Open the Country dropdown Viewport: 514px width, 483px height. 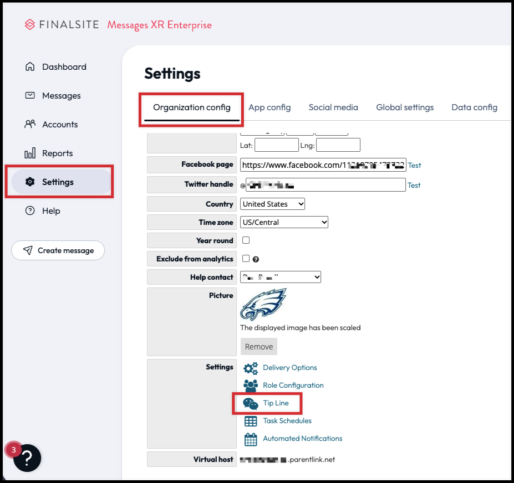(x=272, y=204)
